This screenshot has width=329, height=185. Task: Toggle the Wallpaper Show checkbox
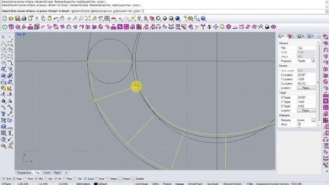pyautogui.click(x=299, y=124)
